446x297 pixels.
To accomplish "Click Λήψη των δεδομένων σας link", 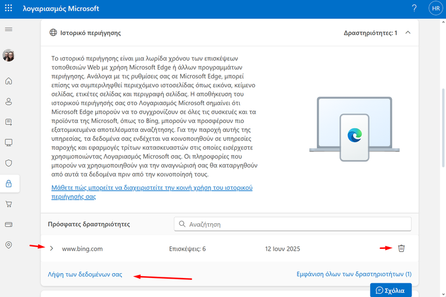I will 85,274.
